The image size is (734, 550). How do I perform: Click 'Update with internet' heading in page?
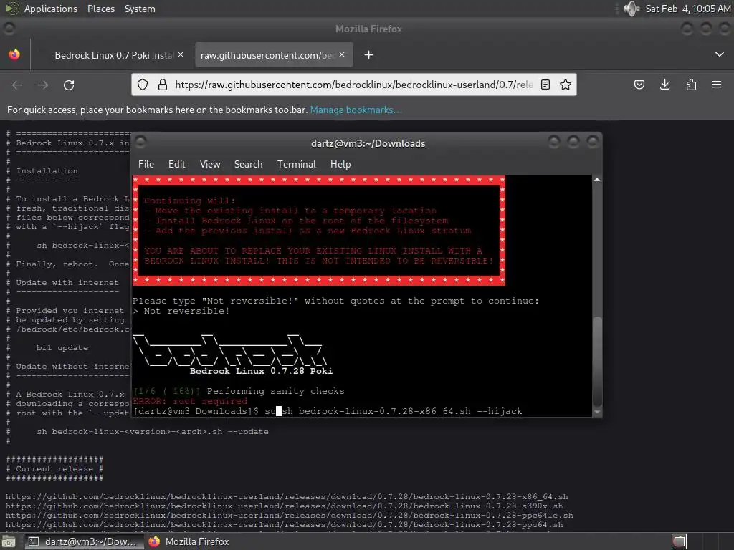point(67,282)
